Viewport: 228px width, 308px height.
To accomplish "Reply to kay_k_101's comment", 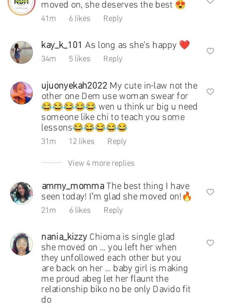I will click(x=113, y=59).
